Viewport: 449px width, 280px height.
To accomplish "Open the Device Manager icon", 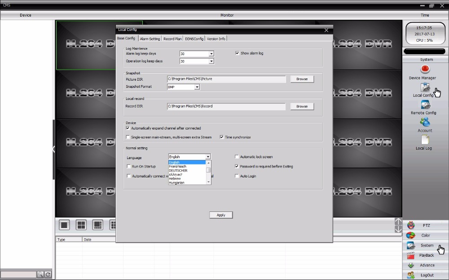I will coord(425,70).
